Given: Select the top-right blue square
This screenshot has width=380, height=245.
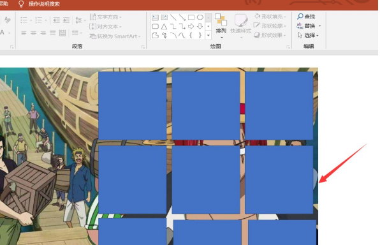Looking at the screenshot, I should click(x=279, y=105).
